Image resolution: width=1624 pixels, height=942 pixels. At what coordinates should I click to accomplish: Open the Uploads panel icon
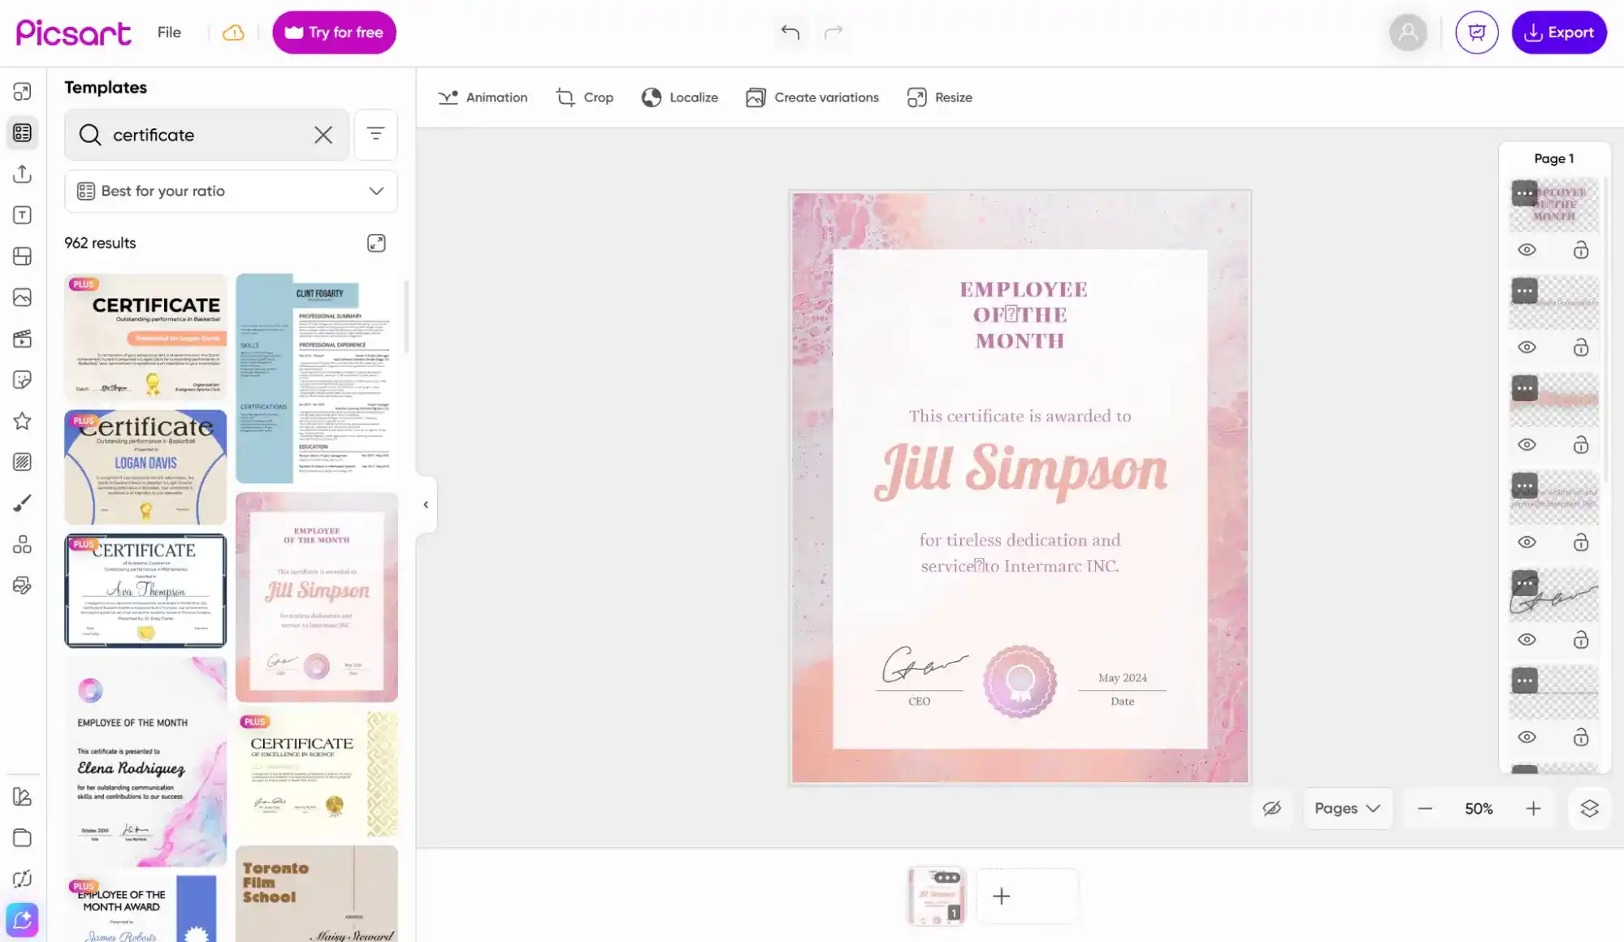point(22,174)
